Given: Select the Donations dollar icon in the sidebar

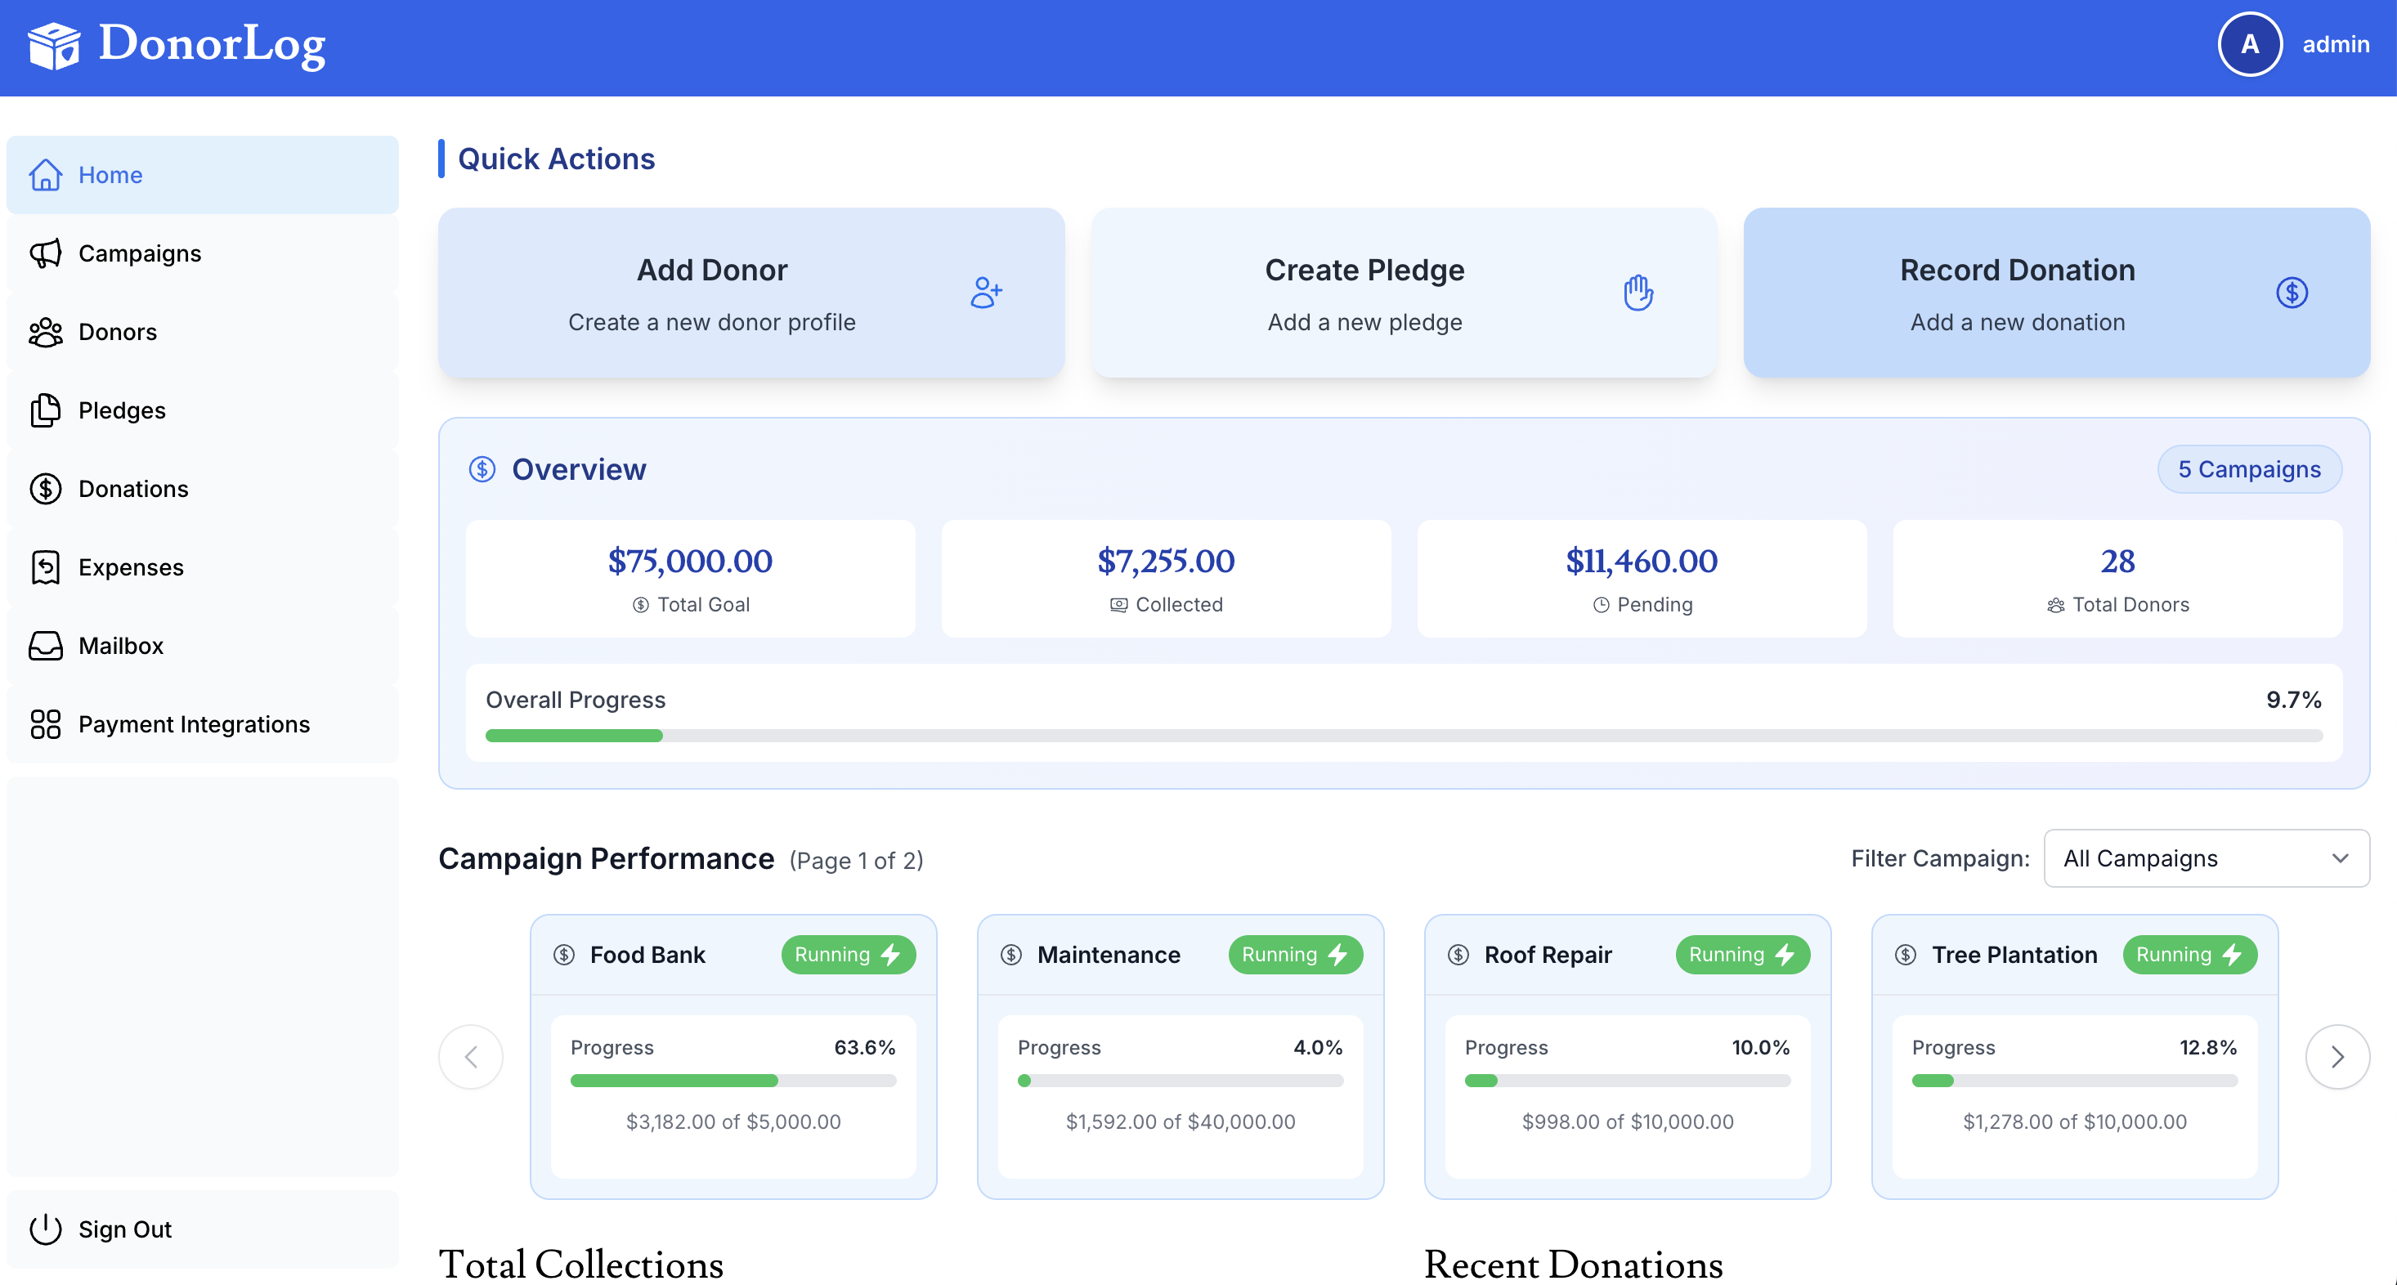Looking at the screenshot, I should (45, 489).
